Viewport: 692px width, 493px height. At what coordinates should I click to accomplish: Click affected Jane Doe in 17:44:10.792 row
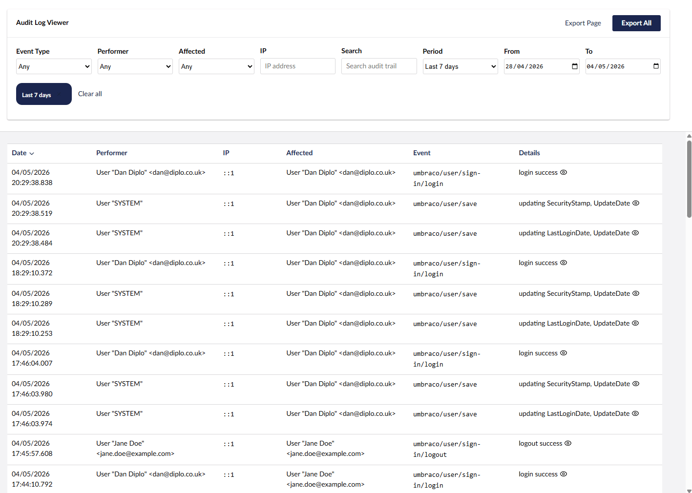click(x=325, y=479)
